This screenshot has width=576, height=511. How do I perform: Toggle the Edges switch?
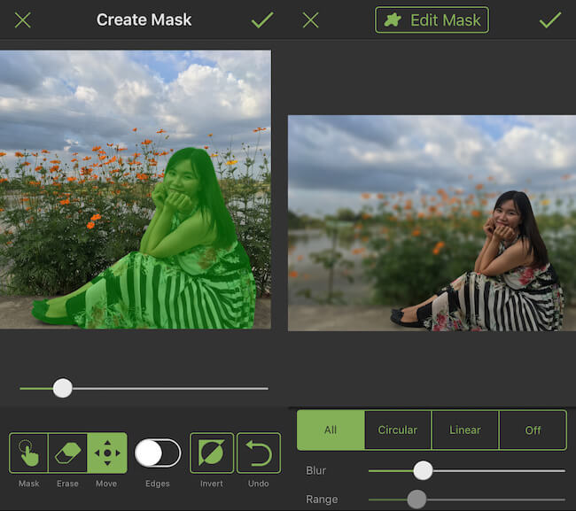pyautogui.click(x=157, y=453)
